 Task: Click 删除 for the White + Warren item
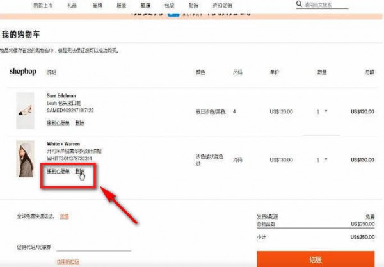tap(79, 171)
